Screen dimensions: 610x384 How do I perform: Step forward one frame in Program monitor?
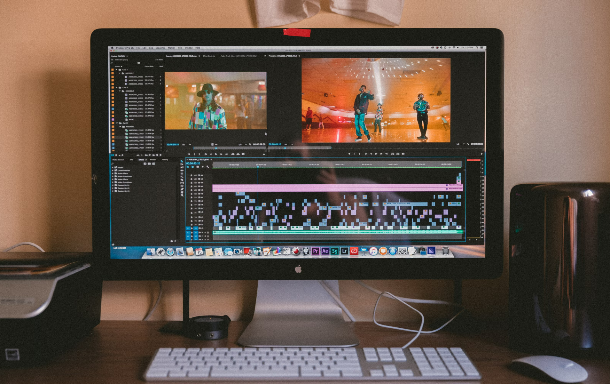381,154
